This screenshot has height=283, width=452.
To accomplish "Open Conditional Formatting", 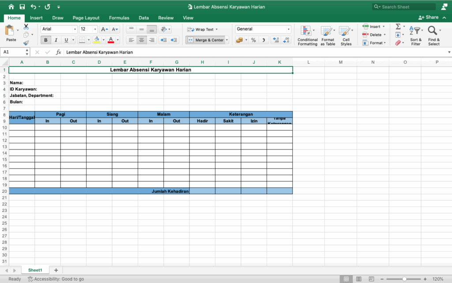I will [x=308, y=35].
